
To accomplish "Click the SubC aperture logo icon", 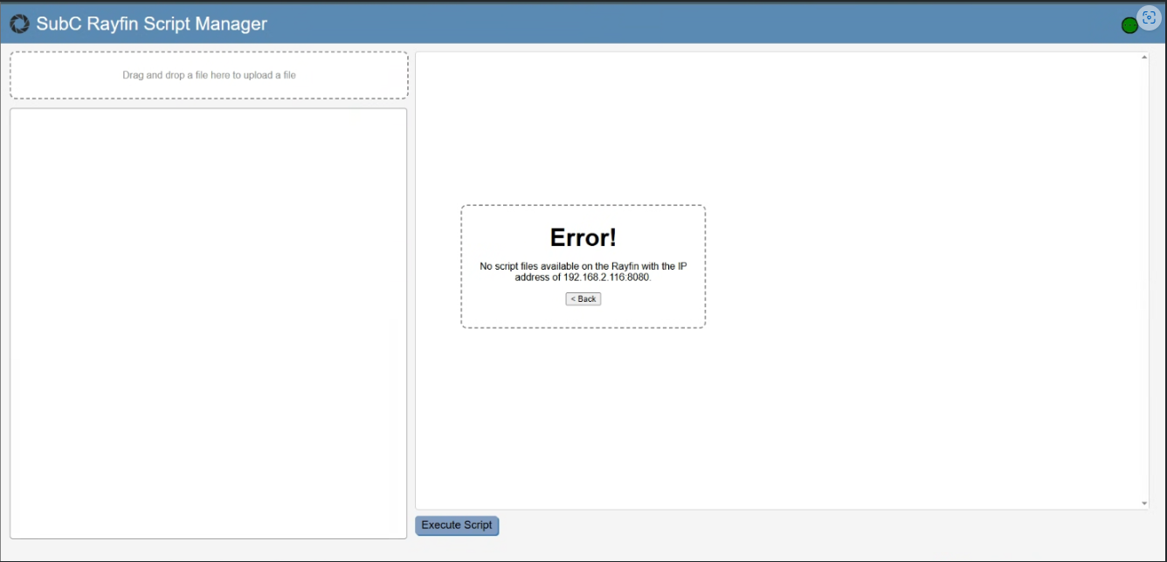I will 19,24.
